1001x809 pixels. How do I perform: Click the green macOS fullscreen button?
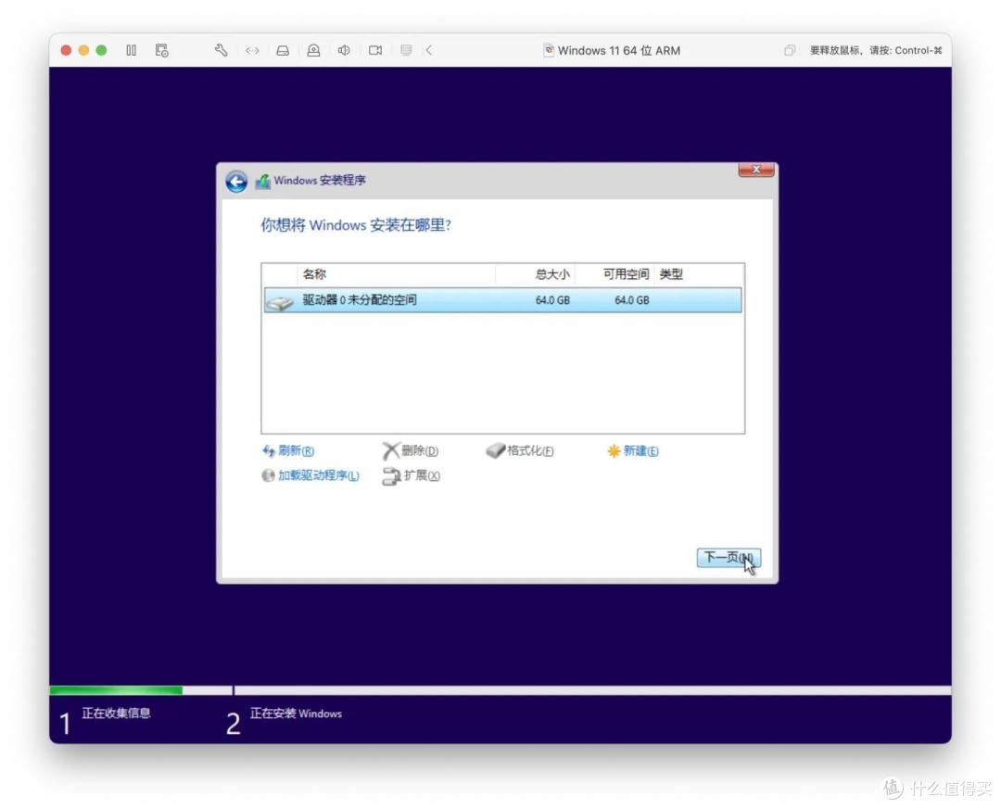pyautogui.click(x=102, y=50)
